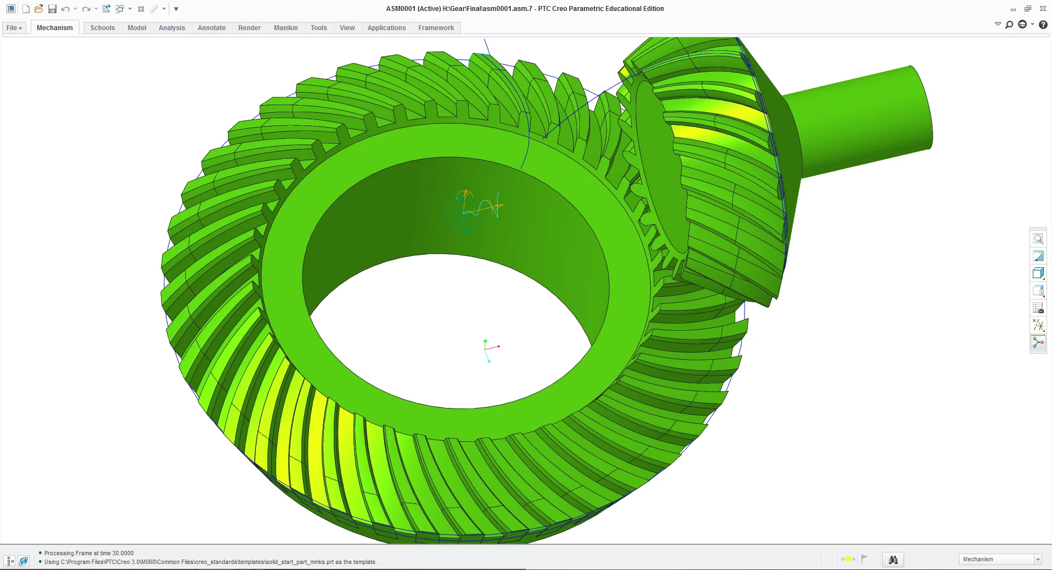Click the Undo arrow icon
This screenshot has height=570, width=1052.
click(x=65, y=9)
